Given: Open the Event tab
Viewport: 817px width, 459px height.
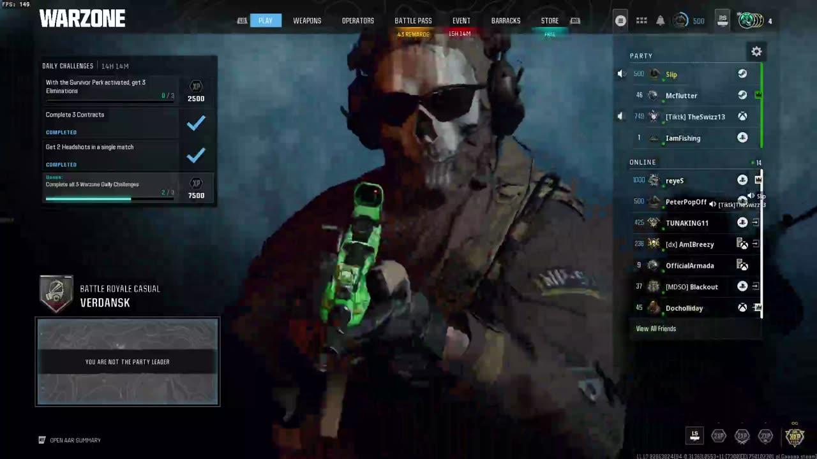Looking at the screenshot, I should click(x=461, y=20).
